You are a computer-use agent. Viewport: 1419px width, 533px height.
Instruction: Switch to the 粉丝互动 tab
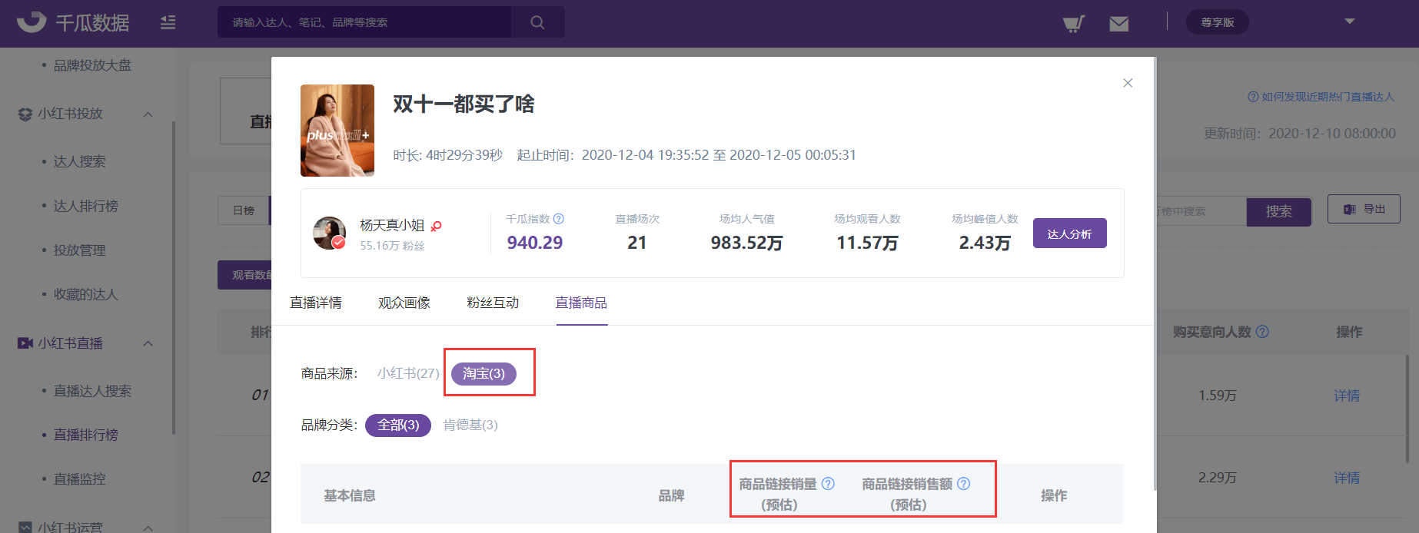coord(493,303)
